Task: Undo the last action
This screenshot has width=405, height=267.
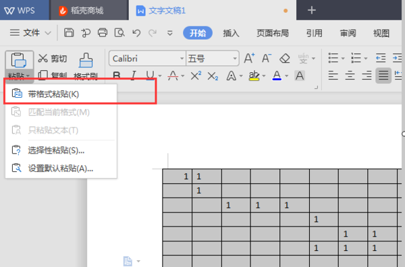Action: point(136,33)
